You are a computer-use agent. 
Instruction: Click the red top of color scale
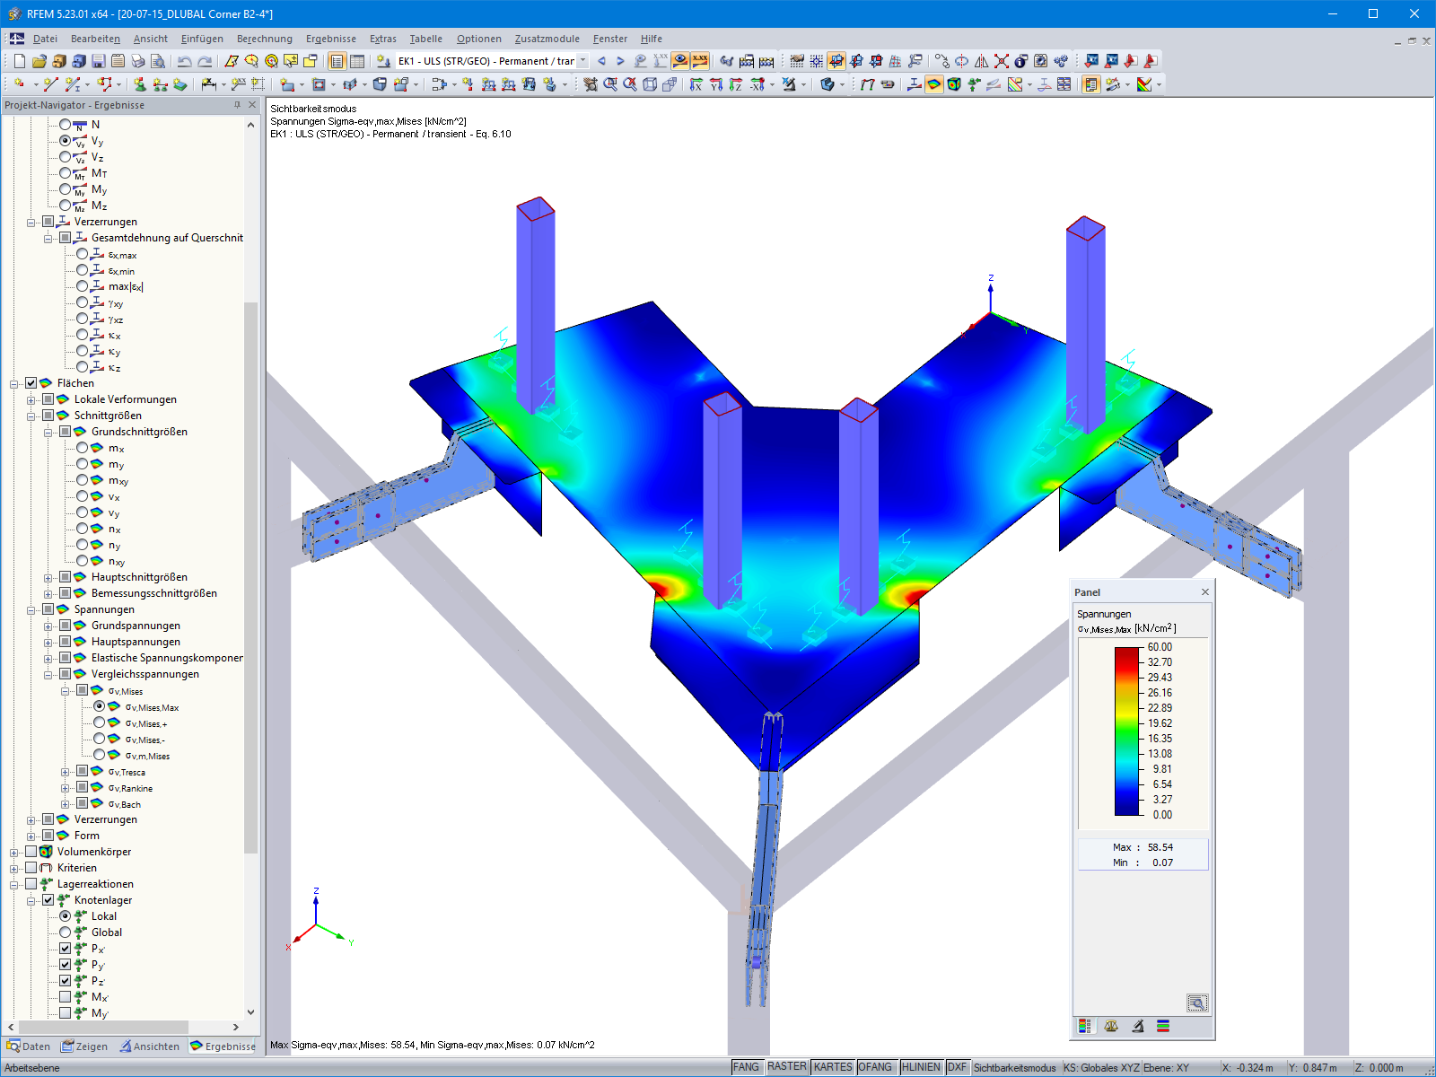1126,653
